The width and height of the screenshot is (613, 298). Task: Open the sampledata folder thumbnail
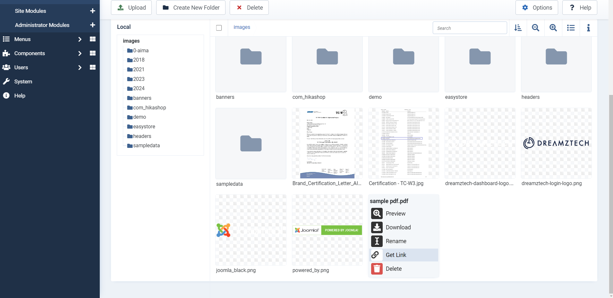[251, 143]
